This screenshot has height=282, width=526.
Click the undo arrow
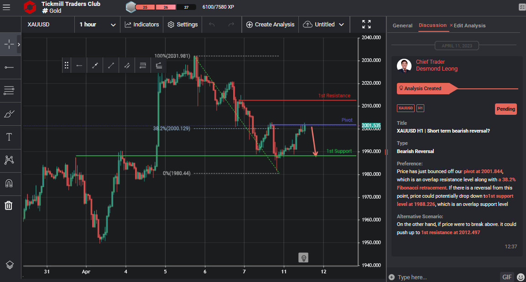[x=212, y=25]
